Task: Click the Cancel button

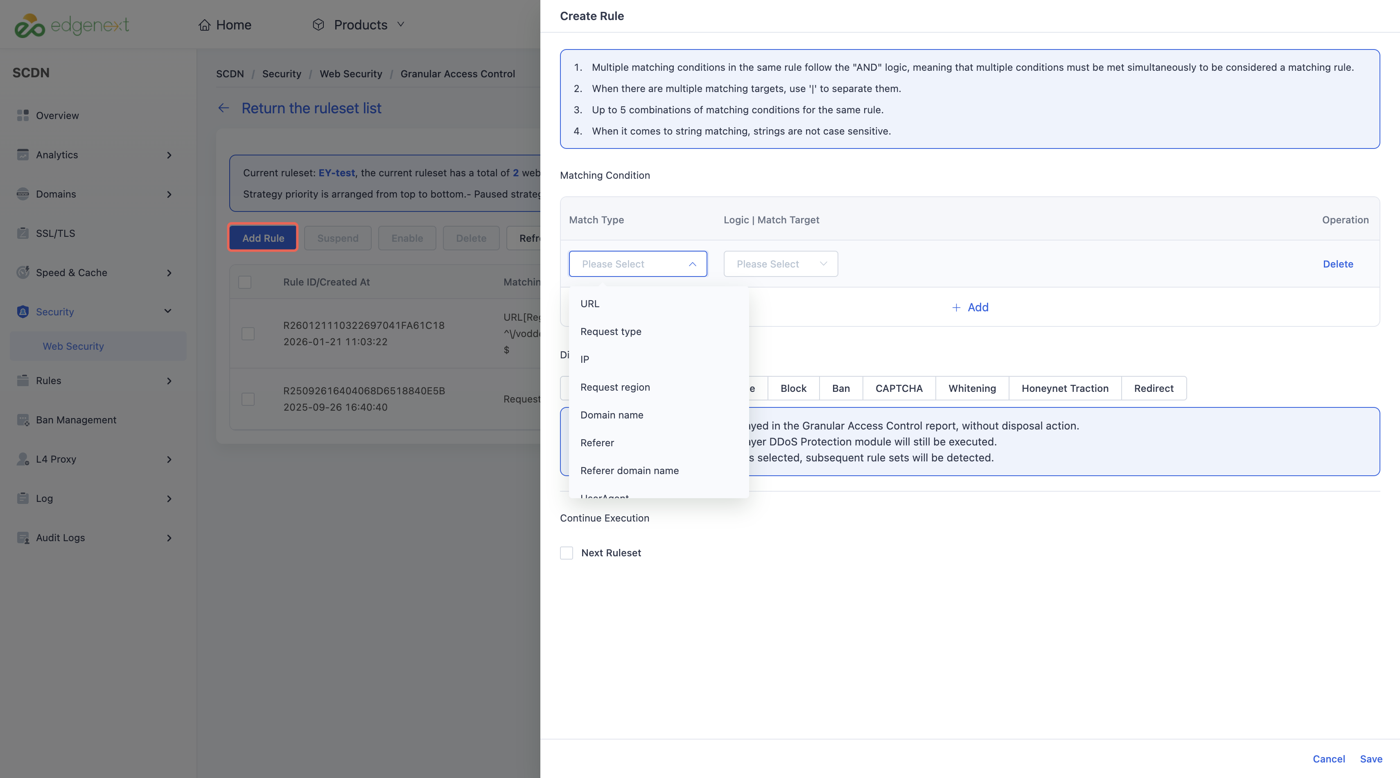Action: pyautogui.click(x=1329, y=759)
